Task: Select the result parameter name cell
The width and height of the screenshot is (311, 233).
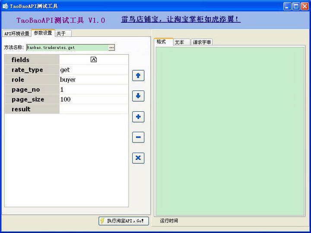Action: click(x=32, y=109)
